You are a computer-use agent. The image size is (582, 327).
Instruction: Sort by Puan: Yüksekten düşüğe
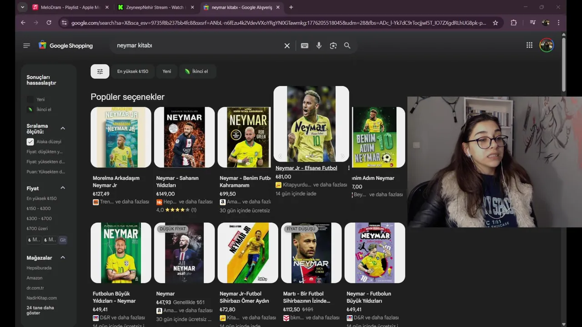[45, 172]
